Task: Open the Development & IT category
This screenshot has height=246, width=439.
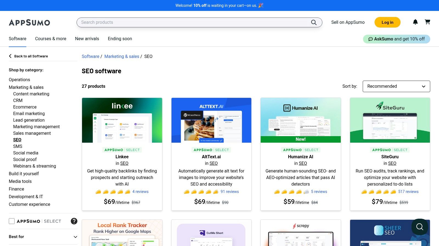Action: (x=26, y=197)
